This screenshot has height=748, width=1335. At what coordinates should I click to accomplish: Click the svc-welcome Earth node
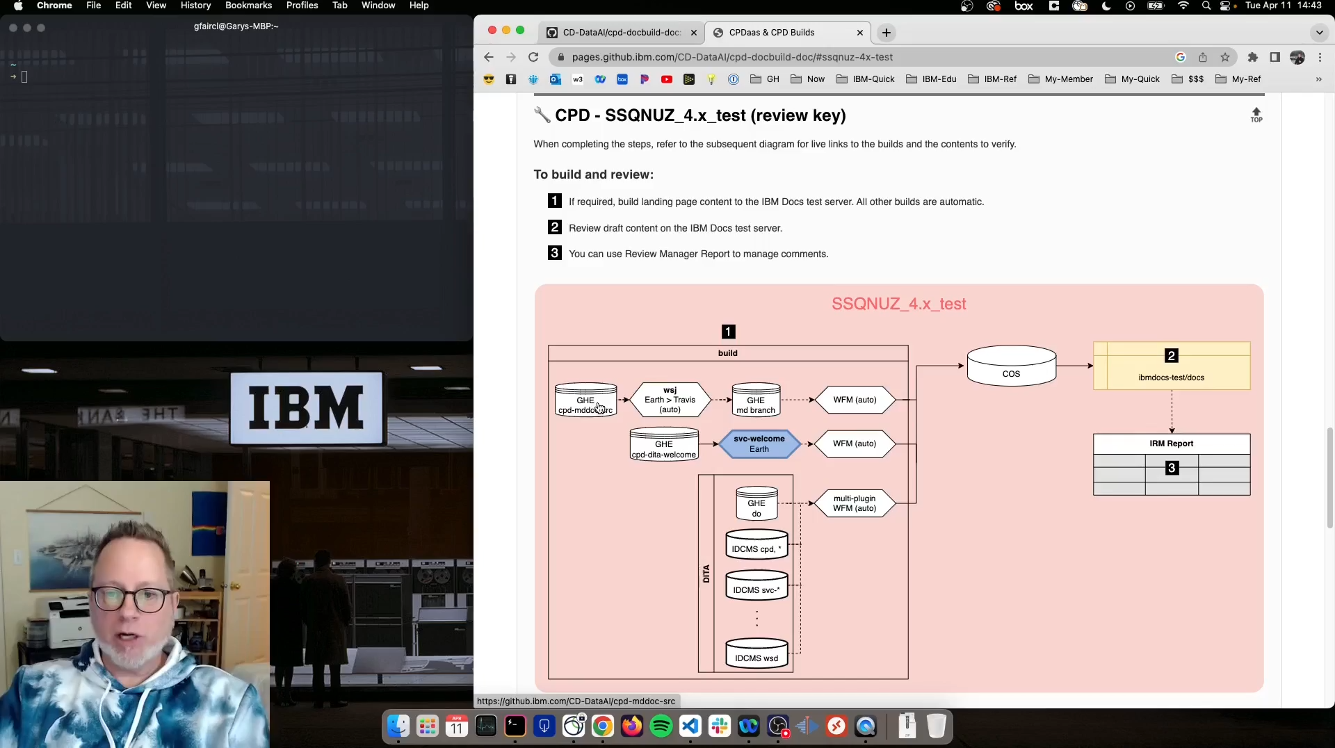pyautogui.click(x=759, y=444)
